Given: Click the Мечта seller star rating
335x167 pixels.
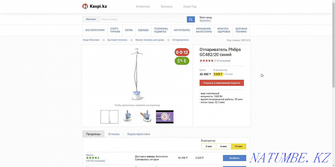Looking at the screenshot, I should [x=92, y=158].
